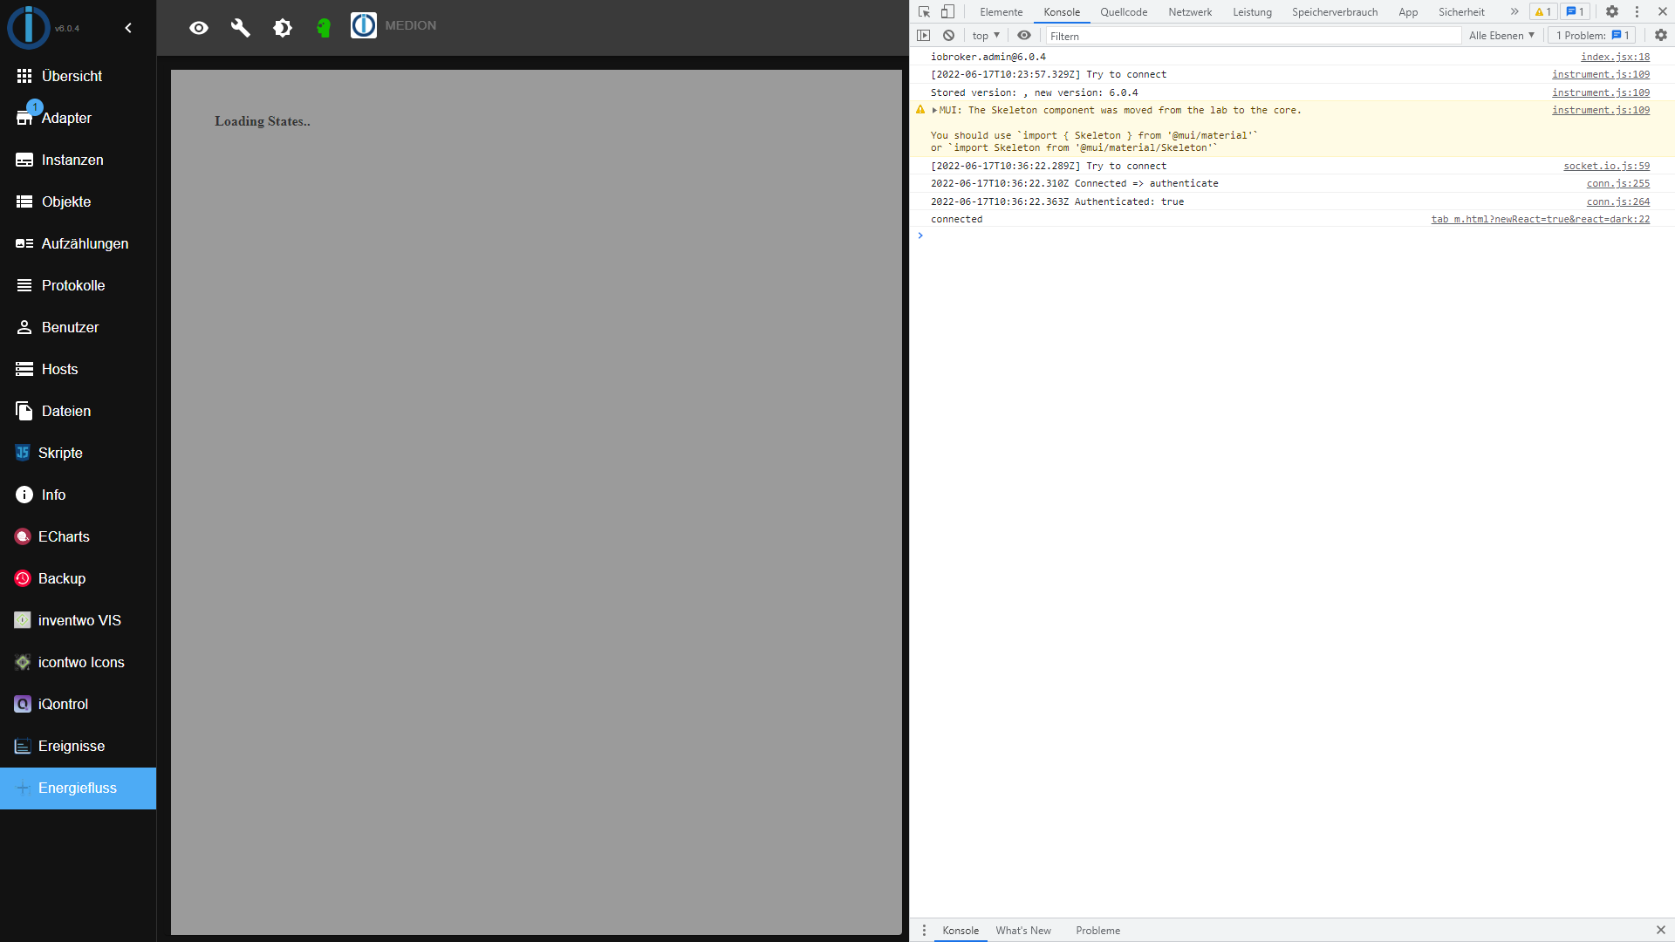Open the Übersicht grid icon
Viewport: 1675px width, 942px height.
coord(24,76)
